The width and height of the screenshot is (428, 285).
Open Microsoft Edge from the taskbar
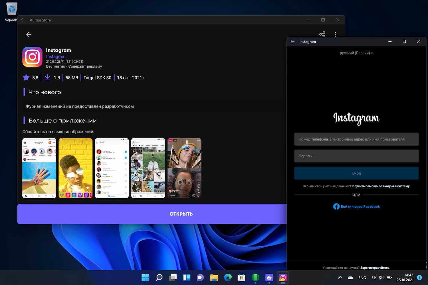[x=228, y=277]
